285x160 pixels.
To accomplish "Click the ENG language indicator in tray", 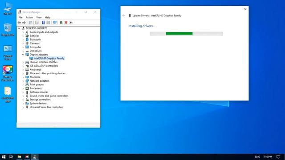I will point(257,157).
